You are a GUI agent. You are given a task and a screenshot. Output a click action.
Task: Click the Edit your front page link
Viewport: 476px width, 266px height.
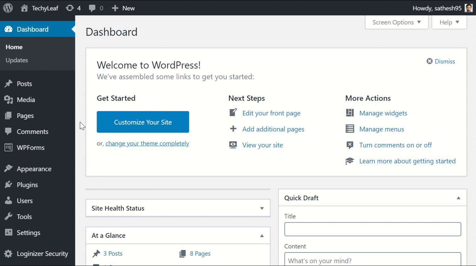(271, 113)
